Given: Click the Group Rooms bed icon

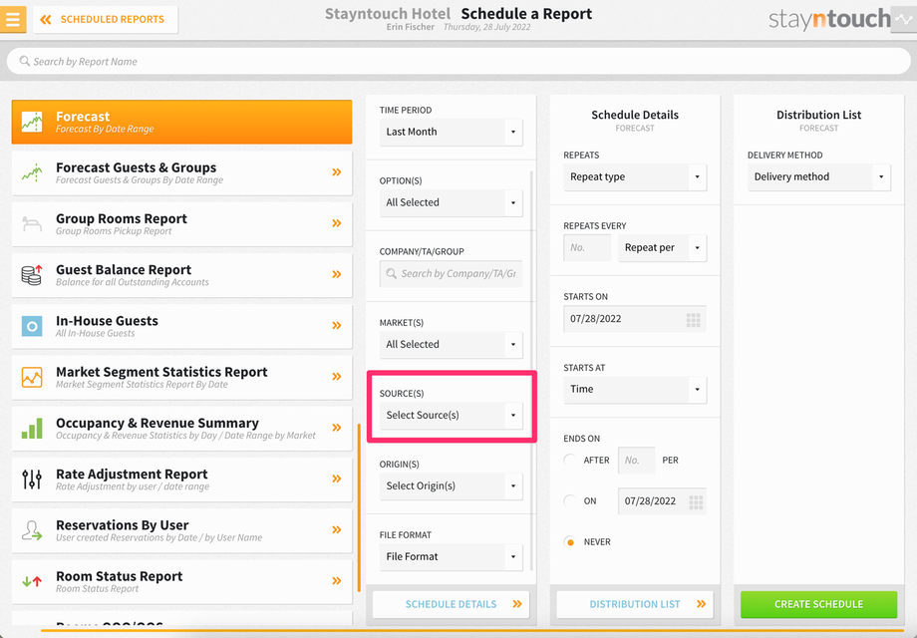Looking at the screenshot, I should [32, 224].
